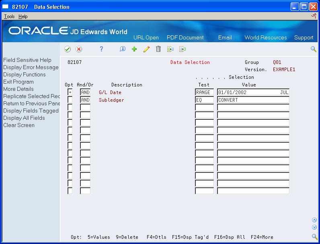Click F16=Dsp All function key text
The image size is (320, 244).
(230, 237)
